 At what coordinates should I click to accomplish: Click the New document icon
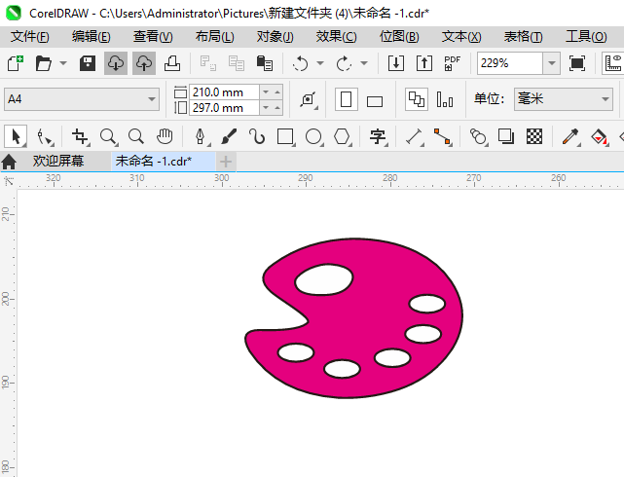(16, 63)
